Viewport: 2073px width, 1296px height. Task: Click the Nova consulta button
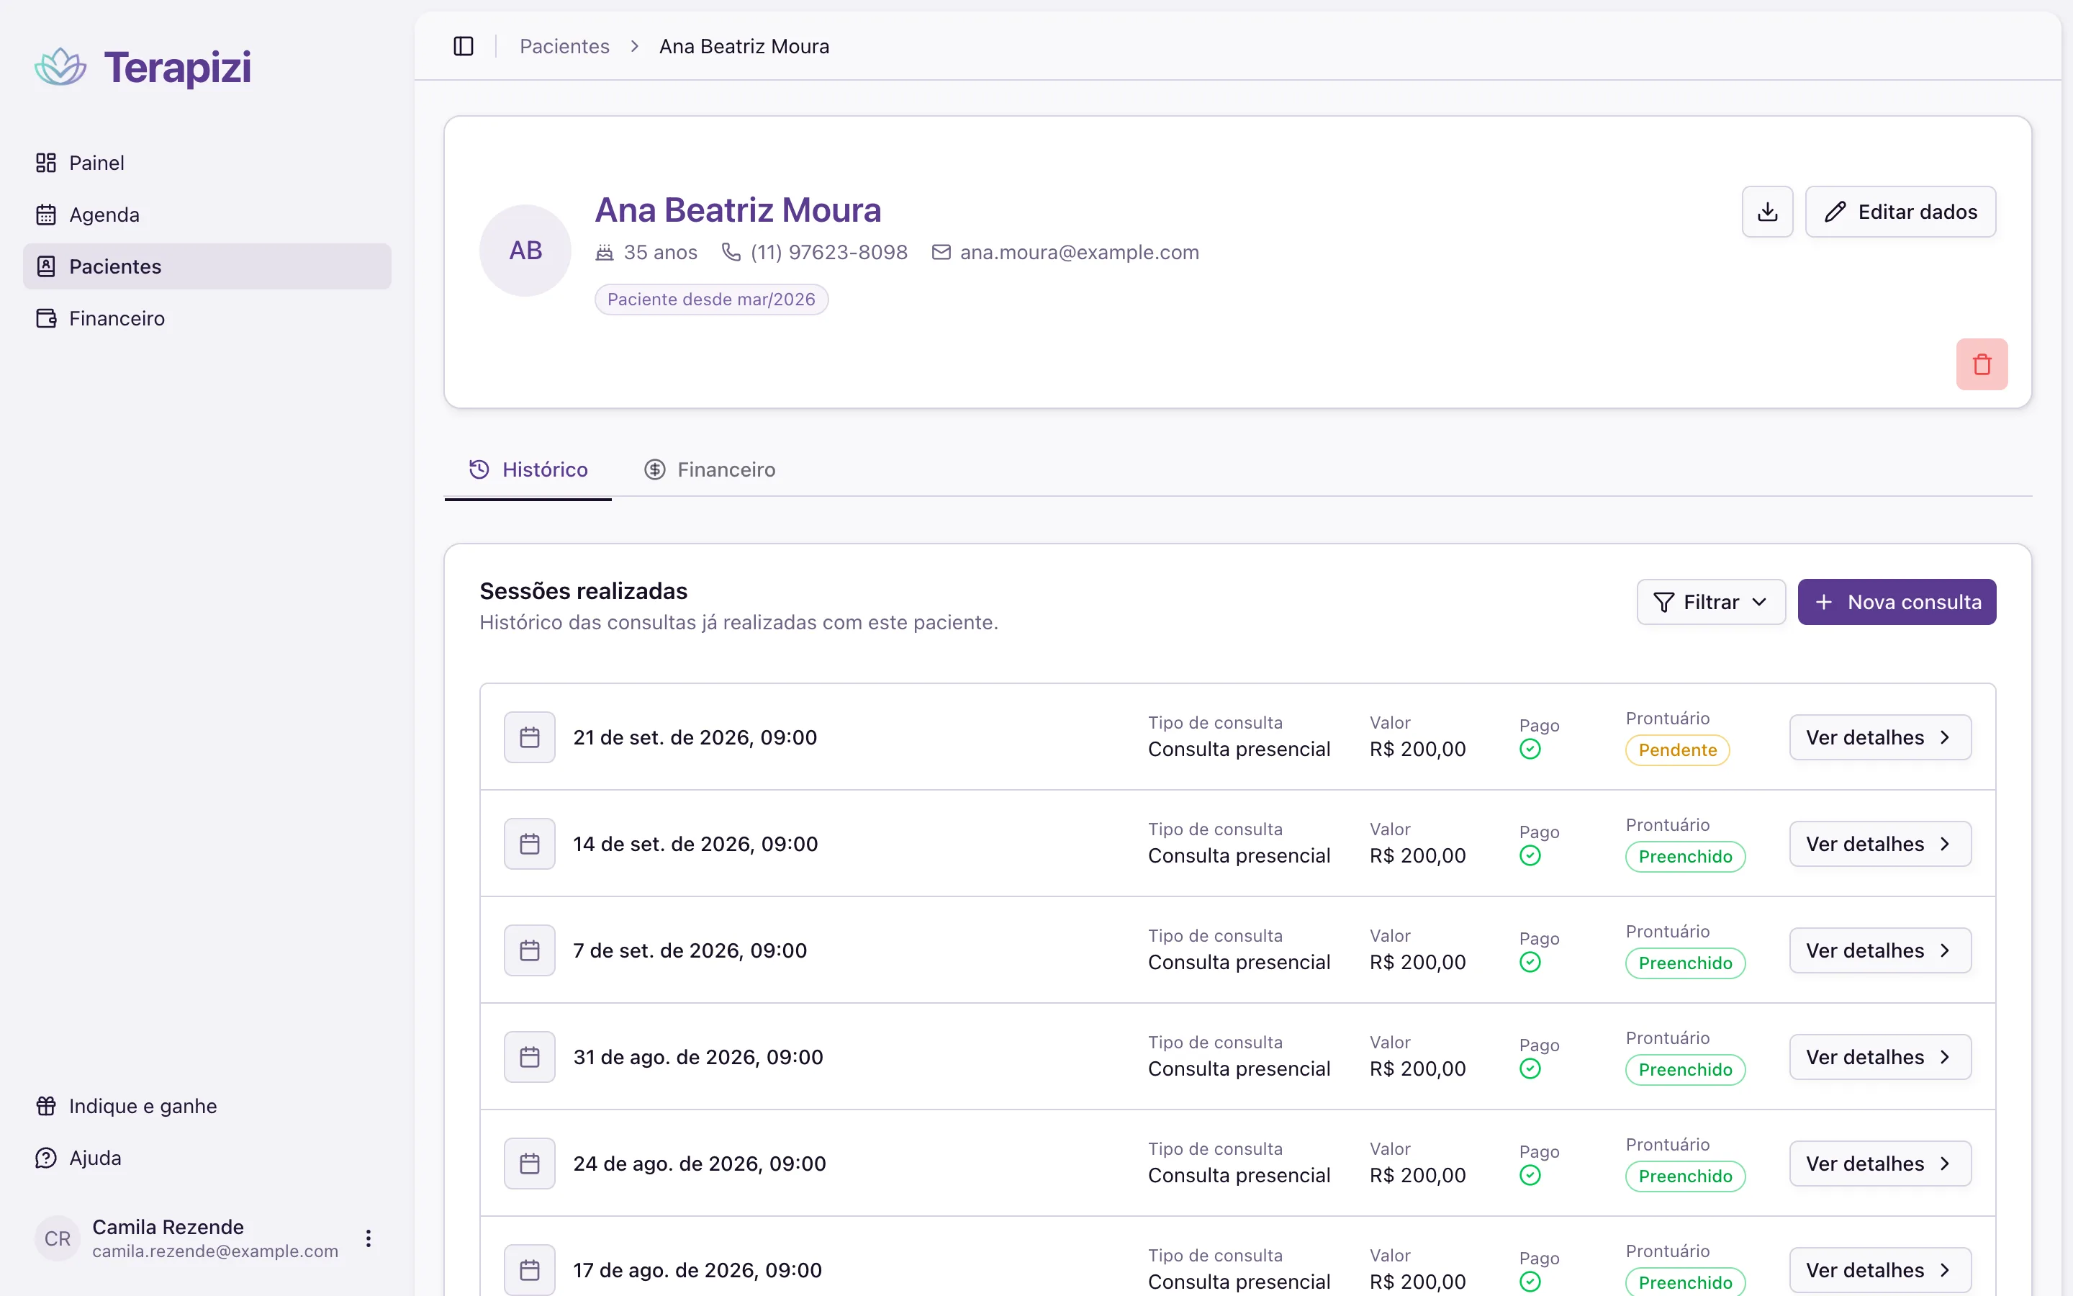tap(1897, 602)
